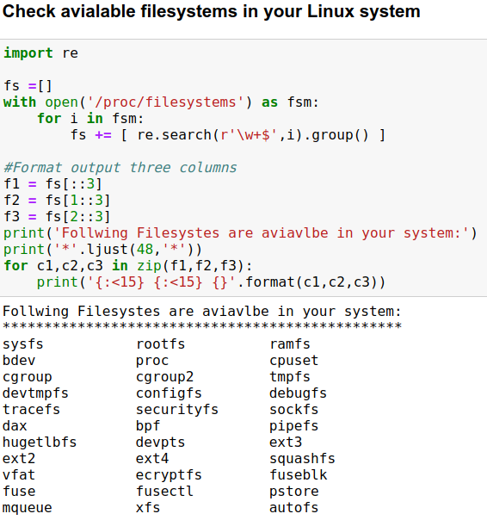487x520 pixels.
Task: Click 'fuse' in the first output column
Action: pos(19,491)
